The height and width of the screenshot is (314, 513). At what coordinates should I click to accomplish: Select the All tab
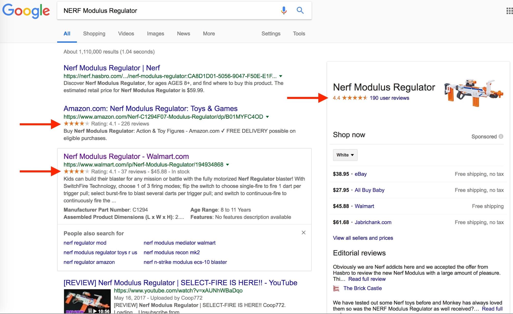67,34
